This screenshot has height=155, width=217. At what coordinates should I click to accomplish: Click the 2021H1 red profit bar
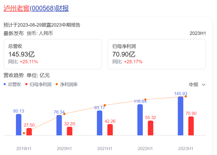(x=110, y=130)
